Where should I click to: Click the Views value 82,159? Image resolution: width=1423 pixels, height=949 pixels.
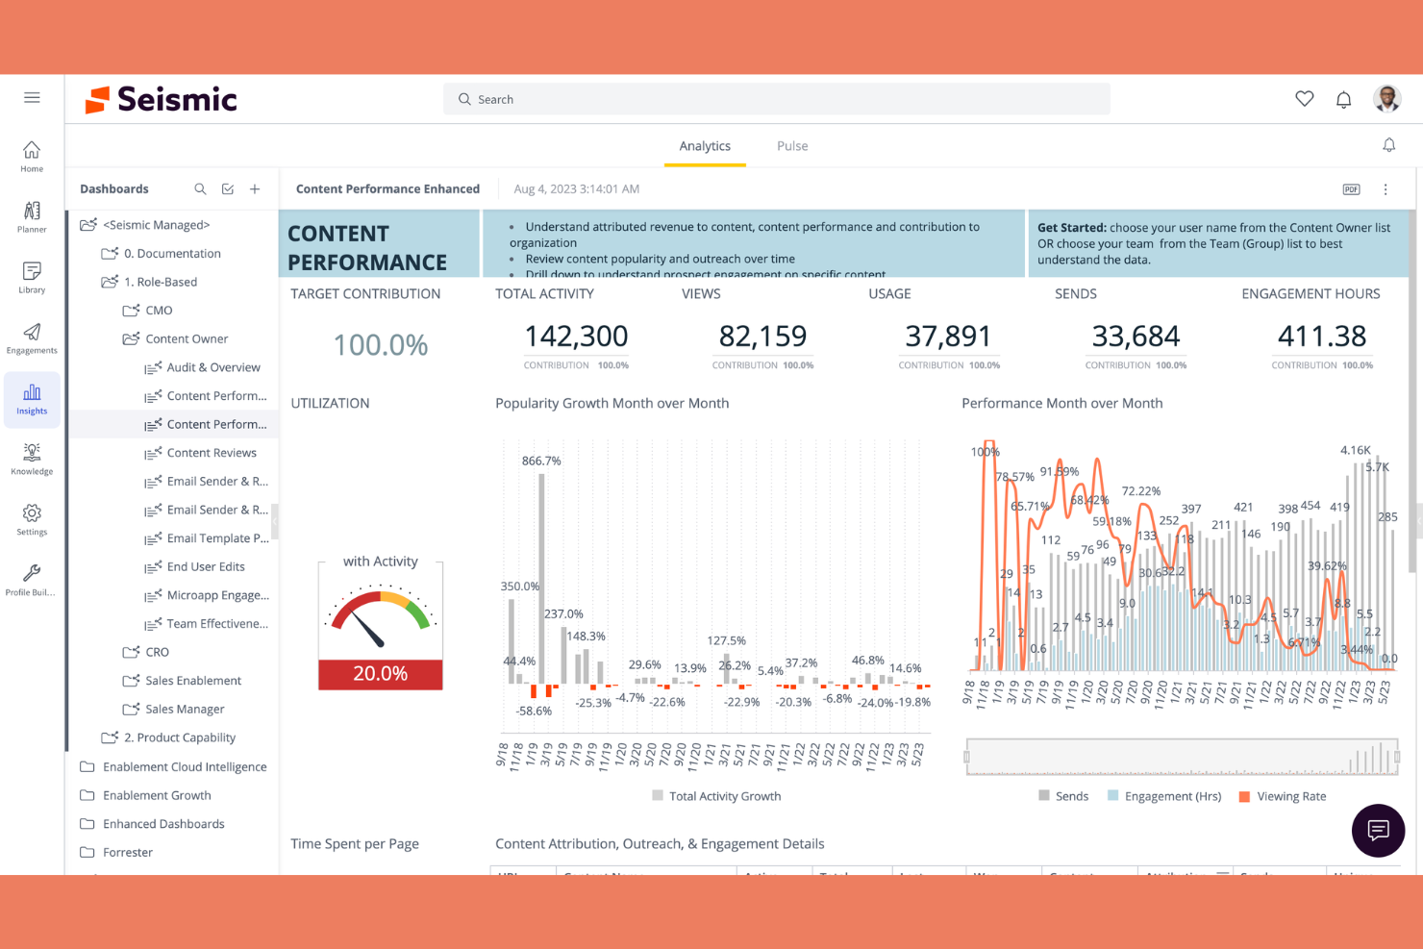(762, 336)
